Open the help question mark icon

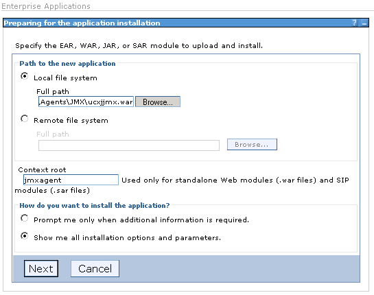point(354,23)
